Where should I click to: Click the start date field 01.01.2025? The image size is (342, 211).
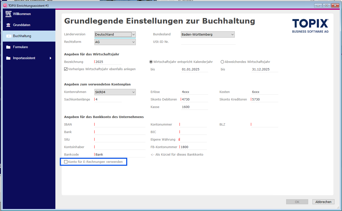194,69
